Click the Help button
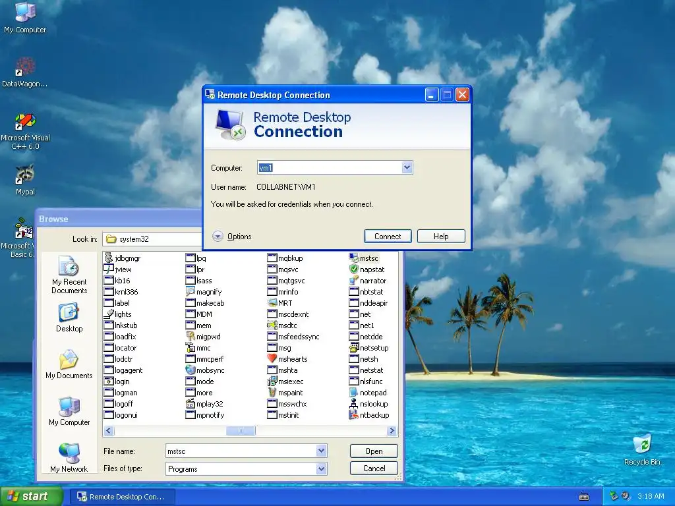This screenshot has height=506, width=675. tap(441, 237)
